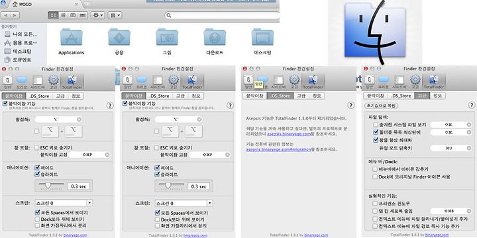Viewport: 477px width, 238px height.
Task: Click 꼬리표 icon in the 고급-tab preferences window
Action: pyautogui.click(x=384, y=82)
